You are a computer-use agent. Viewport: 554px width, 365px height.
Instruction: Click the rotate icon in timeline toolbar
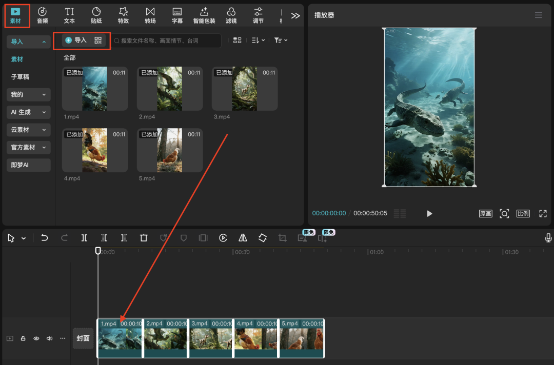[x=263, y=238]
